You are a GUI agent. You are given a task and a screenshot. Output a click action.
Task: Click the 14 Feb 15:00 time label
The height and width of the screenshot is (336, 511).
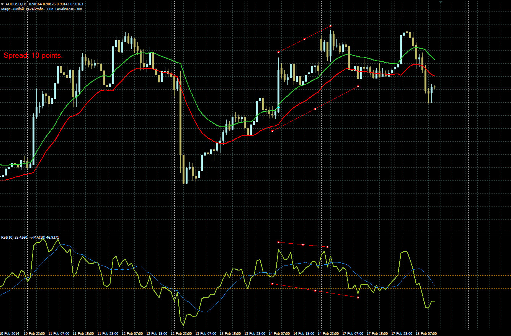pos(304,333)
